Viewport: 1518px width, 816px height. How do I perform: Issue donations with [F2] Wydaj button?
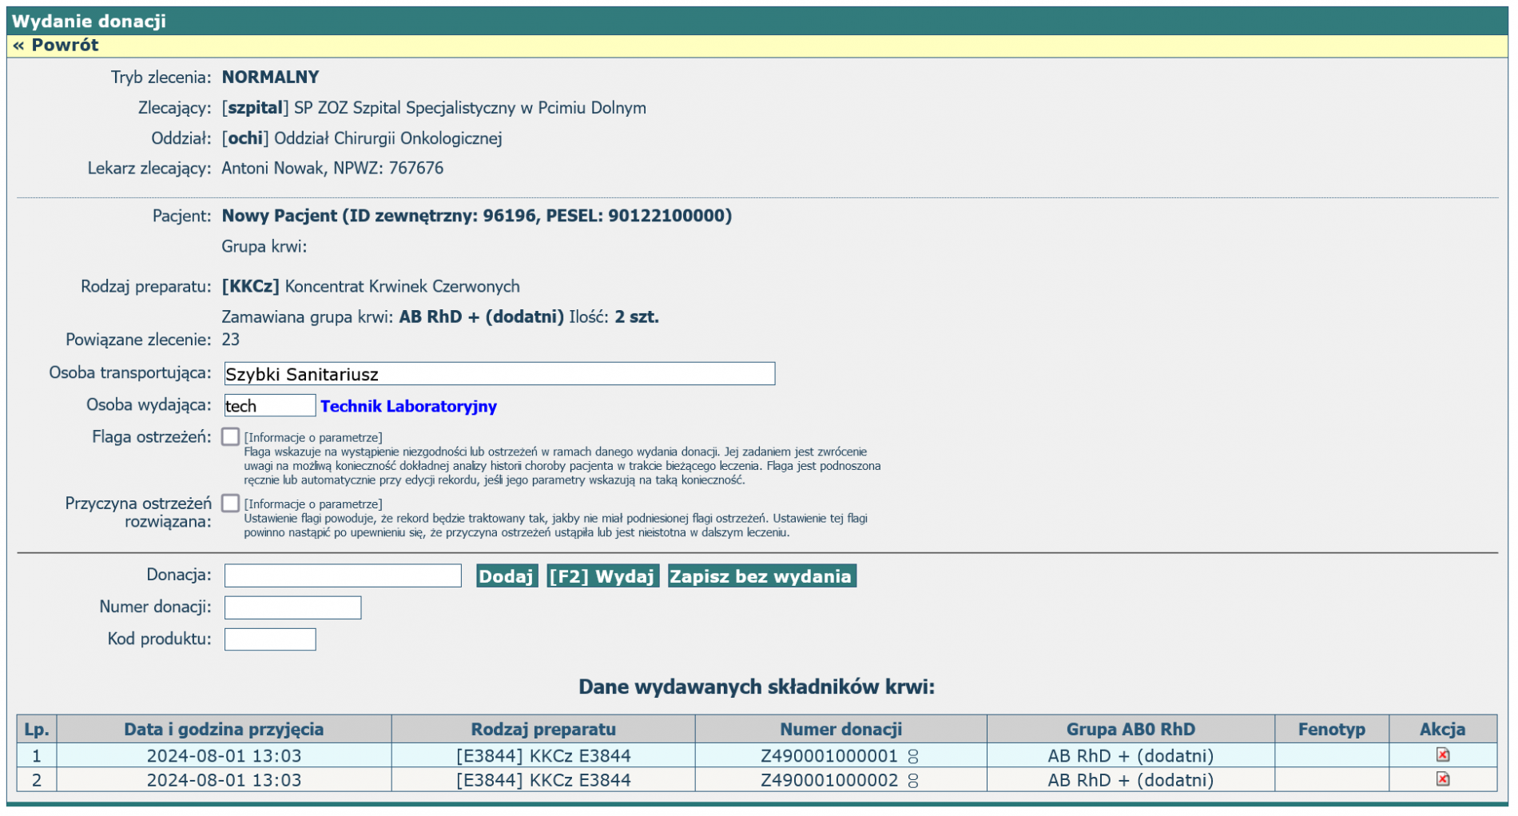tap(602, 576)
